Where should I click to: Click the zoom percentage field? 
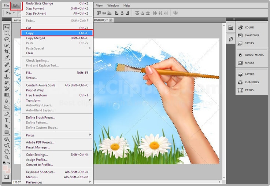(17, 182)
